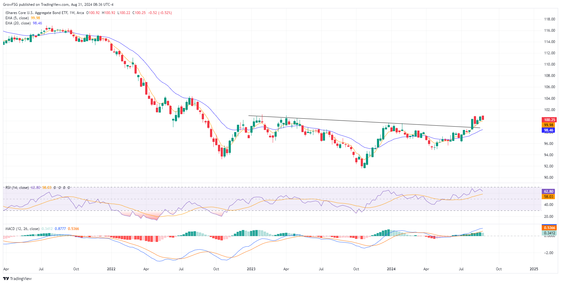Screen dimensions: 561x284
Task: Click the 2023 label on the time axis
Action: [x=251, y=269]
